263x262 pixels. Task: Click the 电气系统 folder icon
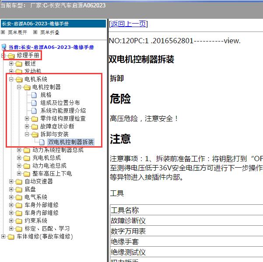tap(19, 197)
